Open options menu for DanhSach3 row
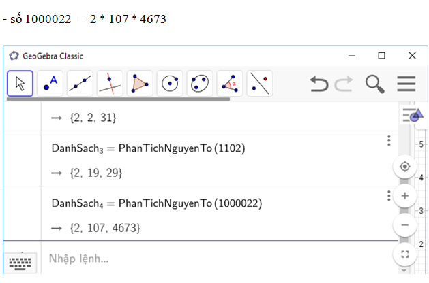This screenshot has width=429, height=283. pyautogui.click(x=389, y=141)
